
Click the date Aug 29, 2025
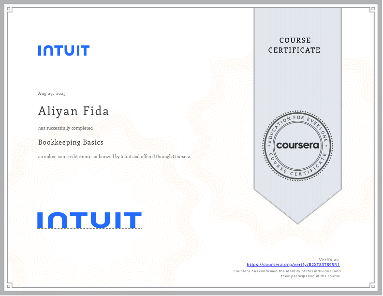point(52,93)
